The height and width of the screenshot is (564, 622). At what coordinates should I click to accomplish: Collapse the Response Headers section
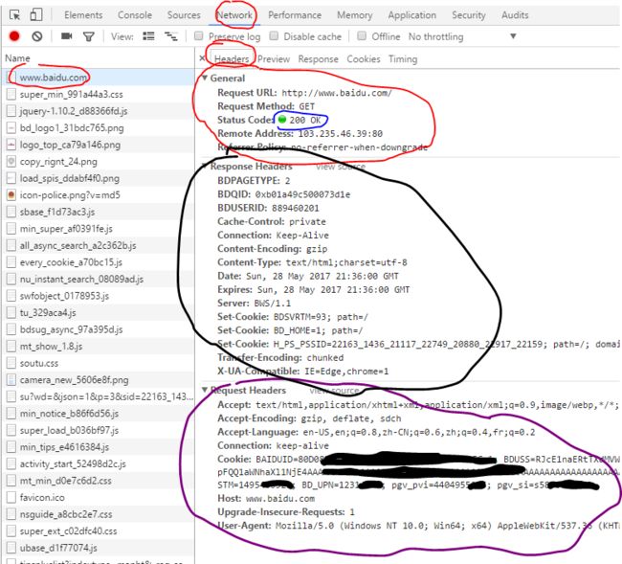[x=205, y=166]
